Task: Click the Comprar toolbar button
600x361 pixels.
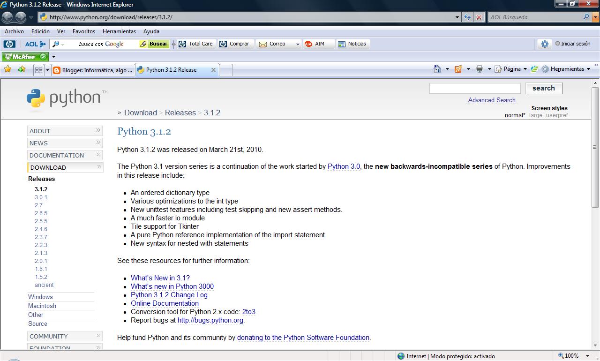Action: coord(234,44)
